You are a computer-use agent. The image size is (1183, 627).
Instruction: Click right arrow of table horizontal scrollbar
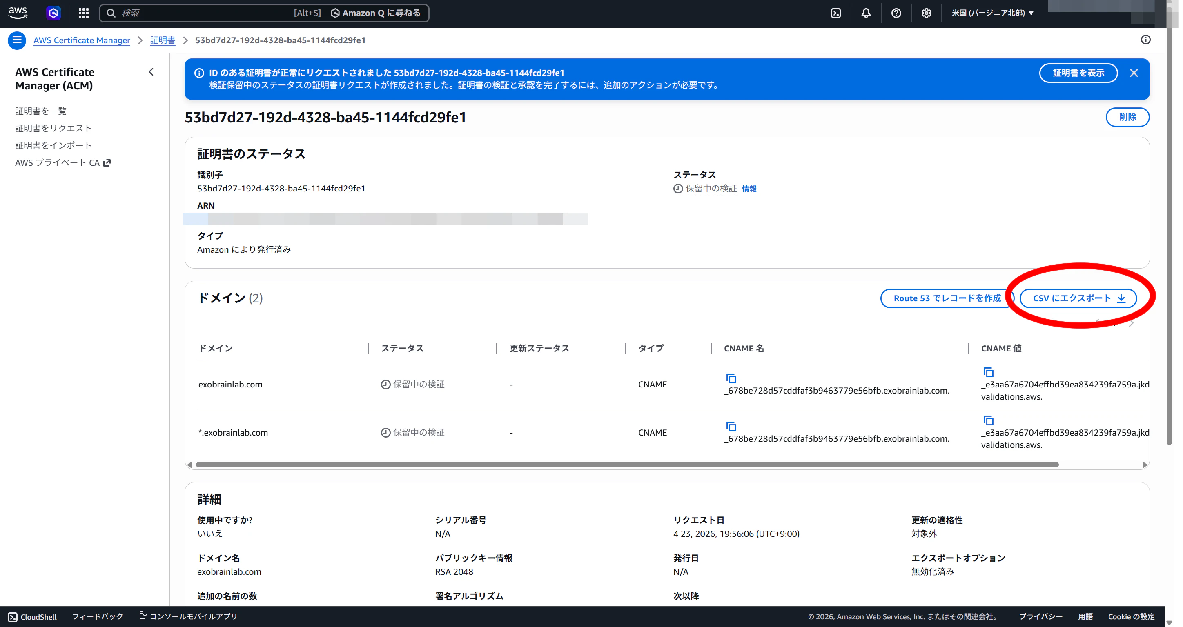point(1144,465)
